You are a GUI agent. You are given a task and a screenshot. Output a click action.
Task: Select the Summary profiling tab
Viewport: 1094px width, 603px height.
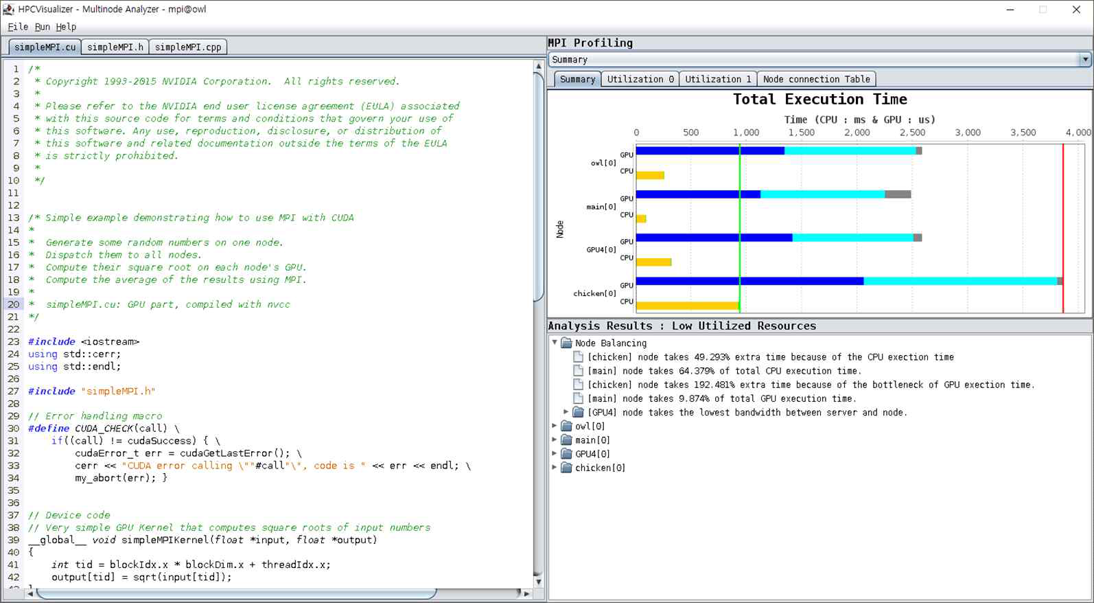click(x=577, y=79)
